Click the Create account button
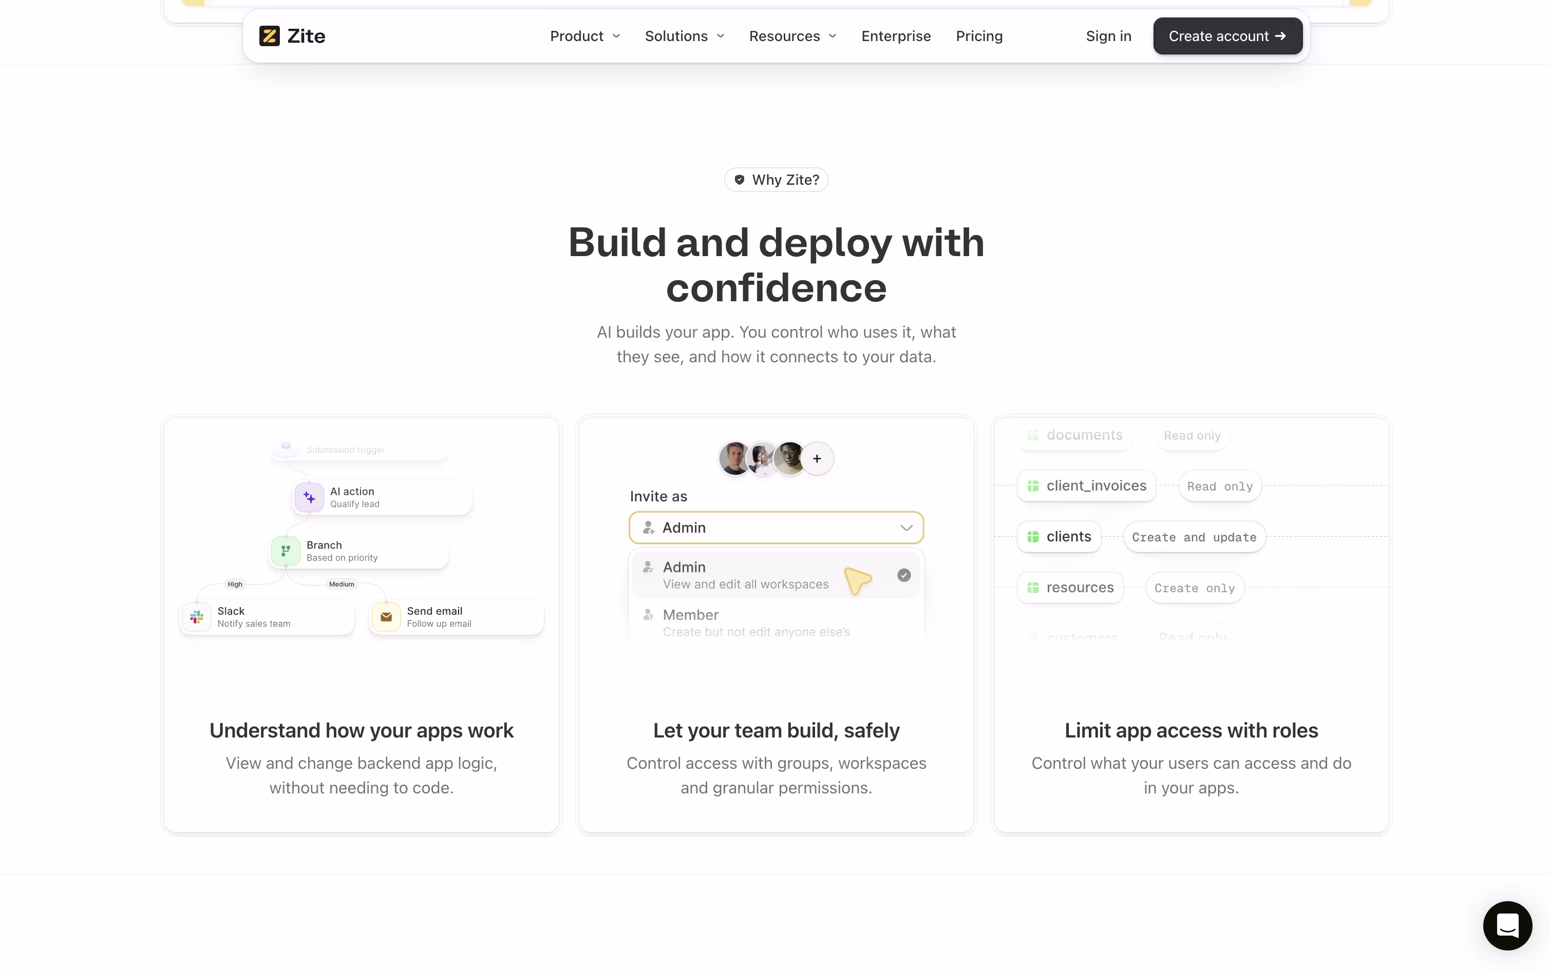 (x=1227, y=36)
